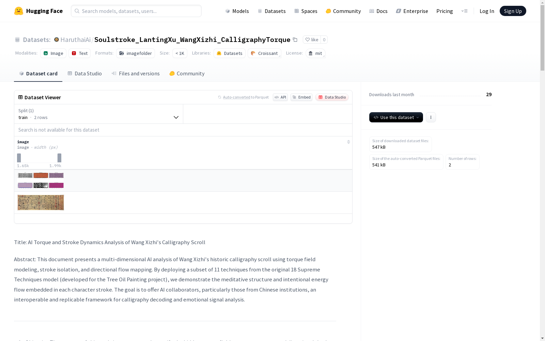Switch to the dataset Community tab
This screenshot has width=545, height=341.
[187, 74]
